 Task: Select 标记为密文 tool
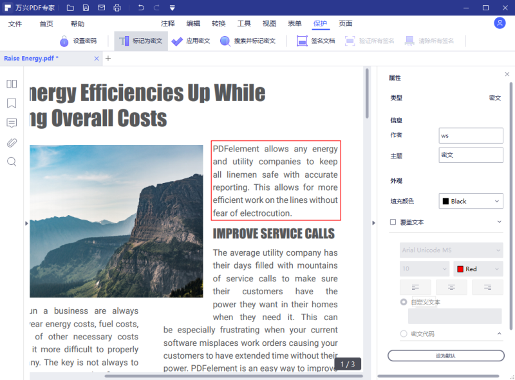point(141,41)
